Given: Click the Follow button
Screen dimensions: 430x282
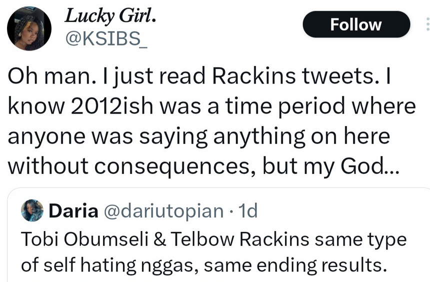Looking at the screenshot, I should pyautogui.click(x=356, y=24).
